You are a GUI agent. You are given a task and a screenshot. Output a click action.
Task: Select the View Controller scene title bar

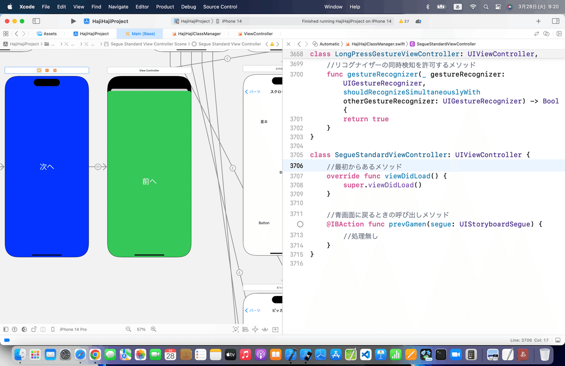point(149,70)
